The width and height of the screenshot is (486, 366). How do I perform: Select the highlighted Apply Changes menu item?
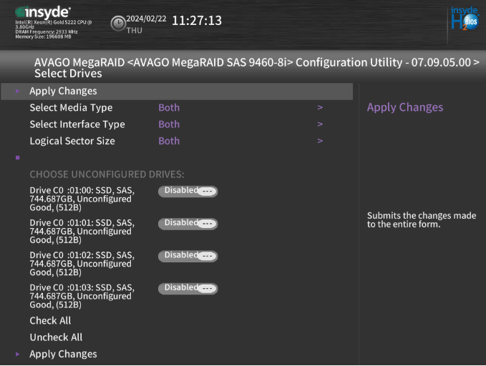tap(63, 91)
